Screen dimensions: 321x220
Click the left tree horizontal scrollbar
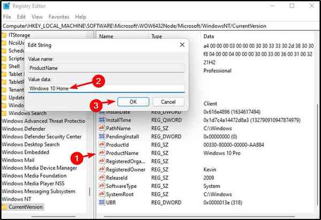coord(53,216)
